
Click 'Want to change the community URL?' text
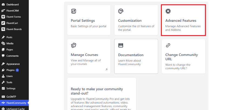coord(178,66)
